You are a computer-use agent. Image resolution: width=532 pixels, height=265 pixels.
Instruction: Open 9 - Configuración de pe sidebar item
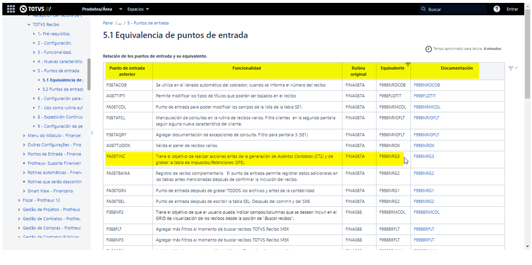pos(60,127)
